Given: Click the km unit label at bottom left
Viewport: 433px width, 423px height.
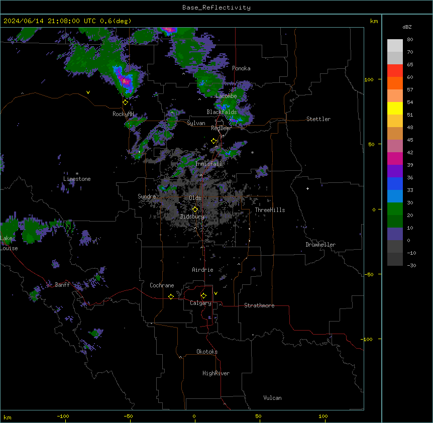Looking at the screenshot, I should pos(8,417).
